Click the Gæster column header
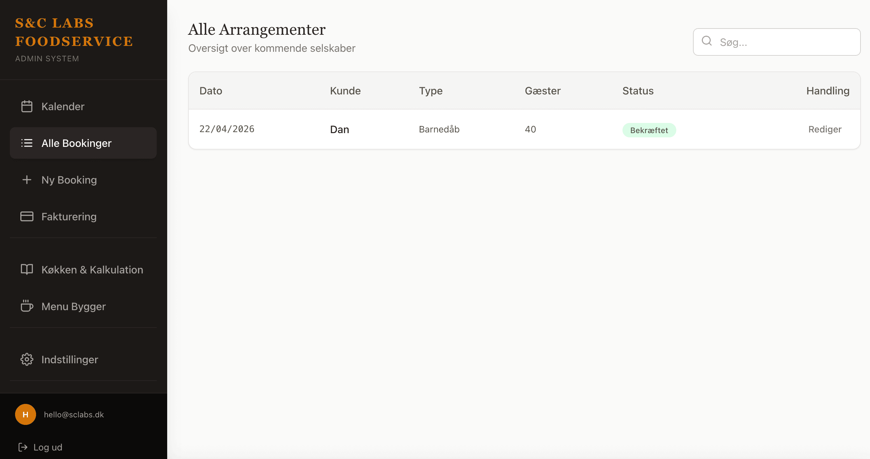Image resolution: width=870 pixels, height=459 pixels. (x=543, y=91)
